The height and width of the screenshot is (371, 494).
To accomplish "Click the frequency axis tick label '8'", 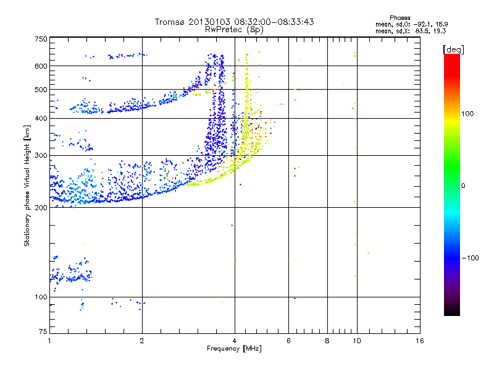I will click(327, 341).
